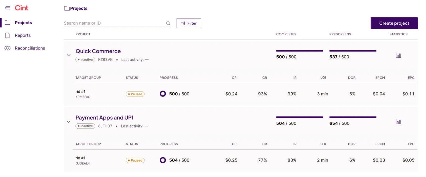Click Paused status badge for X9M5FAC
Image resolution: width=426 pixels, height=177 pixels.
coord(135,94)
